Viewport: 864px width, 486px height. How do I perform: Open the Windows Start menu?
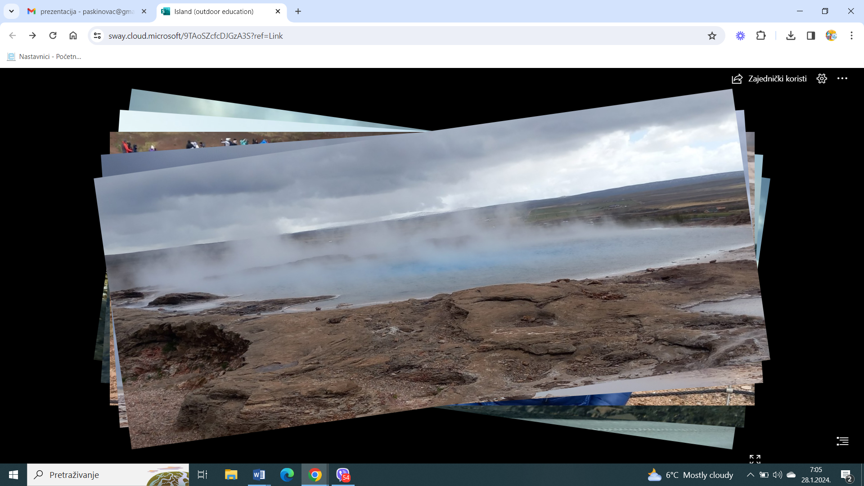tap(13, 475)
